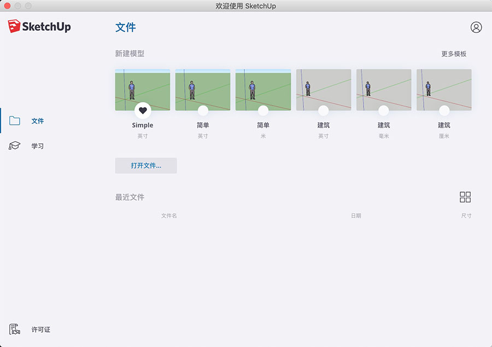Create model from 建筑 毫米 thumbnail
Image resolution: width=492 pixels, height=347 pixels.
click(x=384, y=90)
